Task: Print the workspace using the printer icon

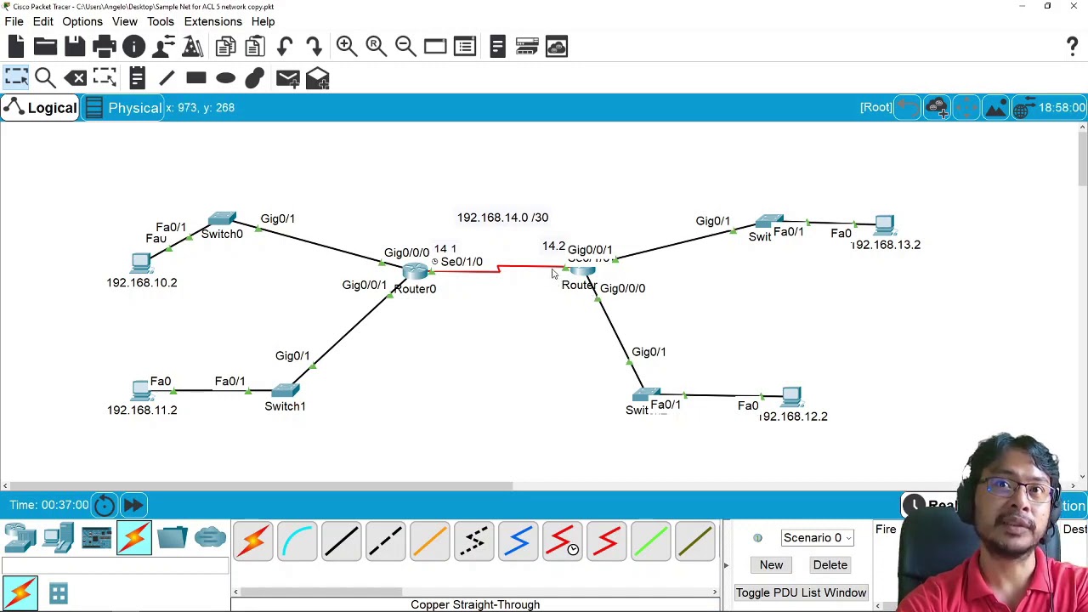Action: point(104,47)
